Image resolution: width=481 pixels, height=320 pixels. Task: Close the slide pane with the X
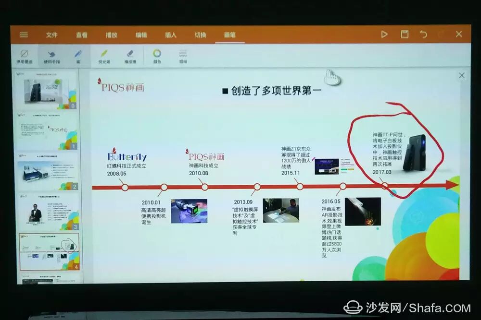pyautogui.click(x=461, y=75)
